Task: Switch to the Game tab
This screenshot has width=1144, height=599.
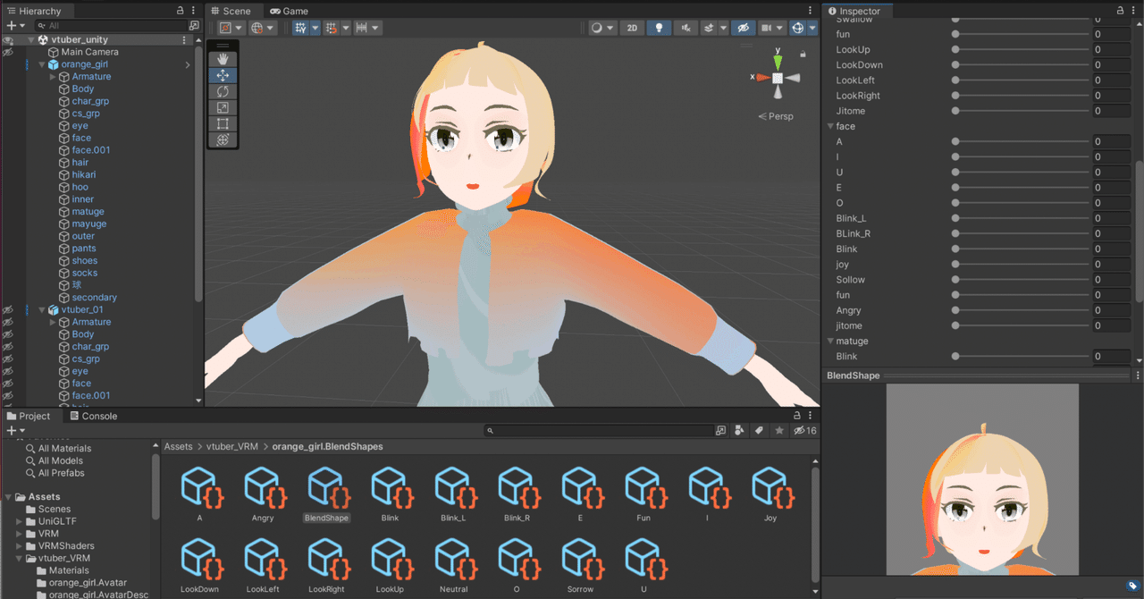Action: (x=288, y=11)
